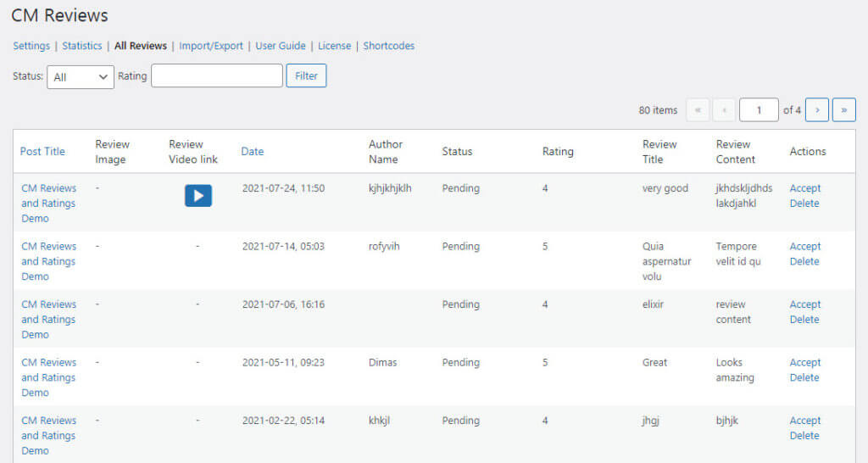Open post link in the 2021-07-14 row

pos(48,261)
